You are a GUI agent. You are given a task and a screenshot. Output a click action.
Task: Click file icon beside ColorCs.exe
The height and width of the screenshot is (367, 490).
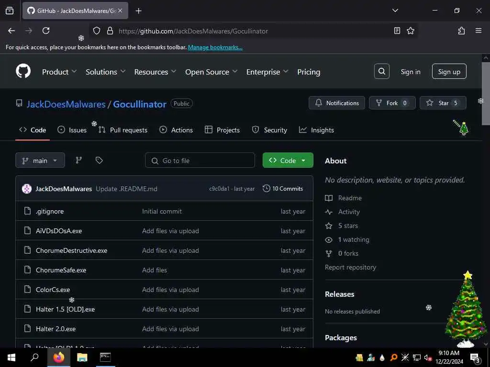tap(27, 289)
